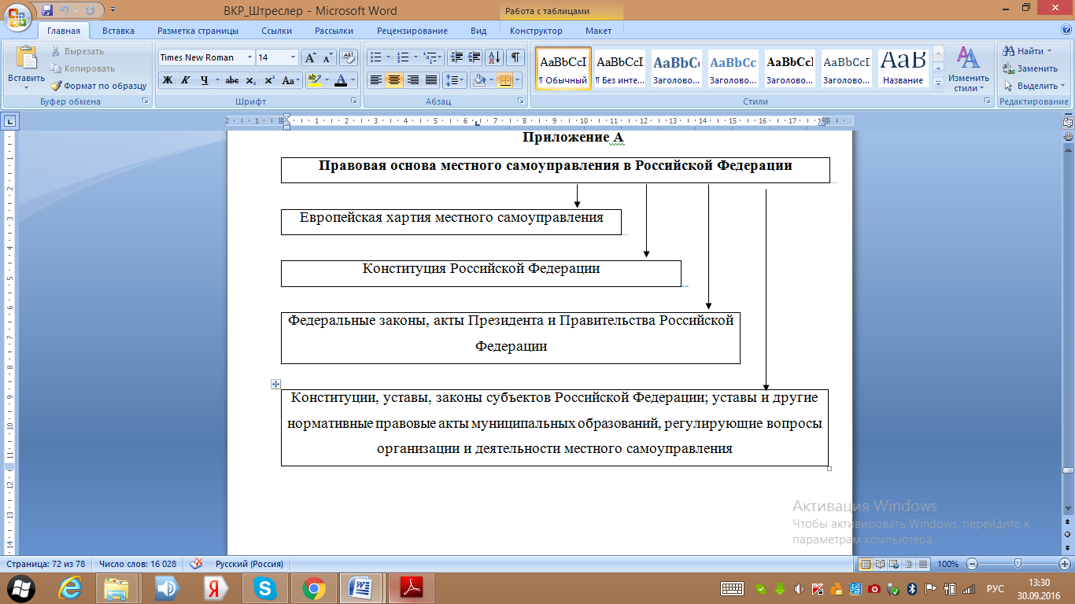This screenshot has height=604, width=1075.
Task: Click the word count Число слов: 16 028
Action: (x=137, y=564)
